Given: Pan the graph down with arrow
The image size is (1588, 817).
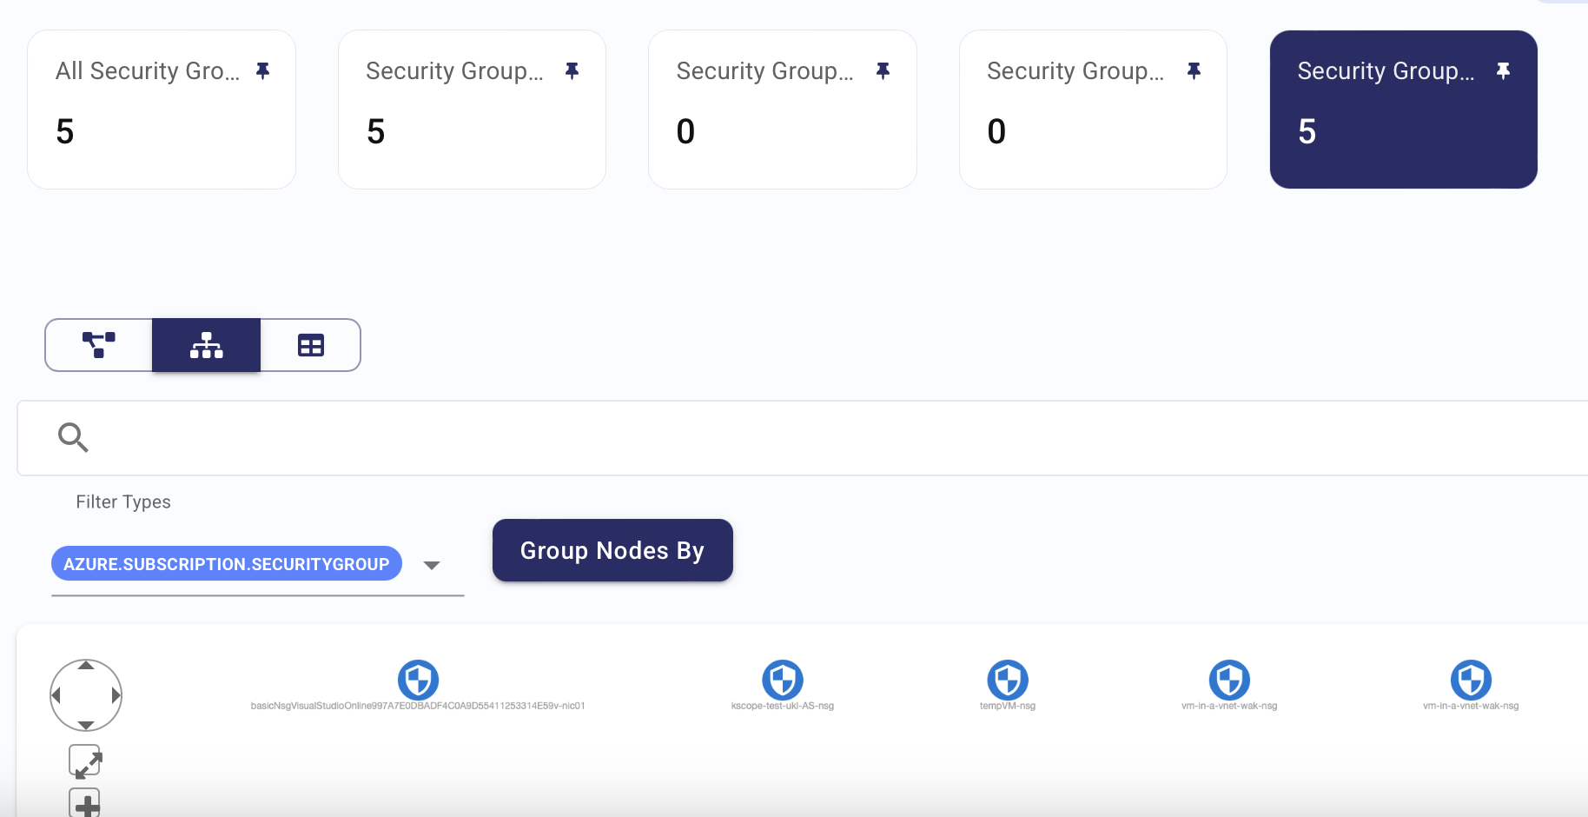Looking at the screenshot, I should coord(86,725).
